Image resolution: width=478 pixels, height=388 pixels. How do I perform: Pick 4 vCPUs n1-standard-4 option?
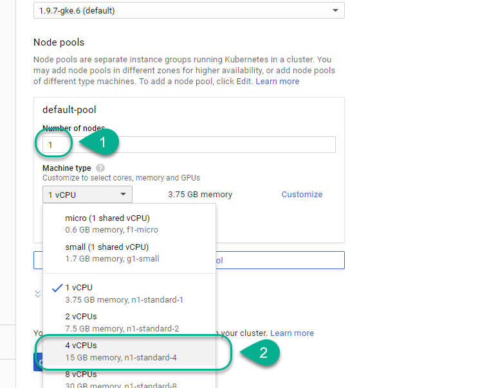point(129,351)
